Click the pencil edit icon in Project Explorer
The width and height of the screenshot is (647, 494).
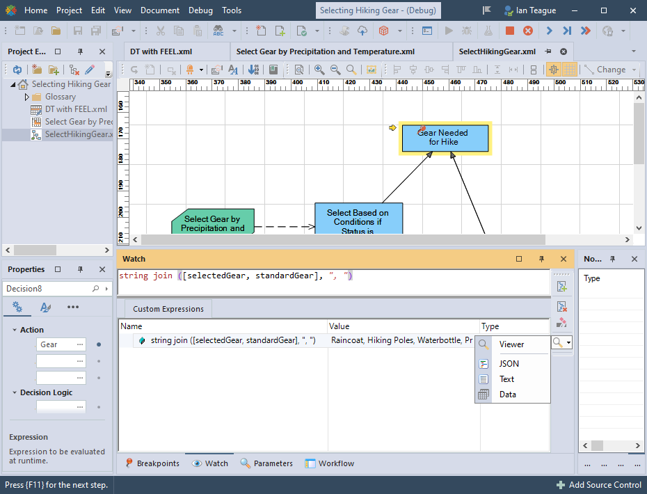tap(90, 70)
